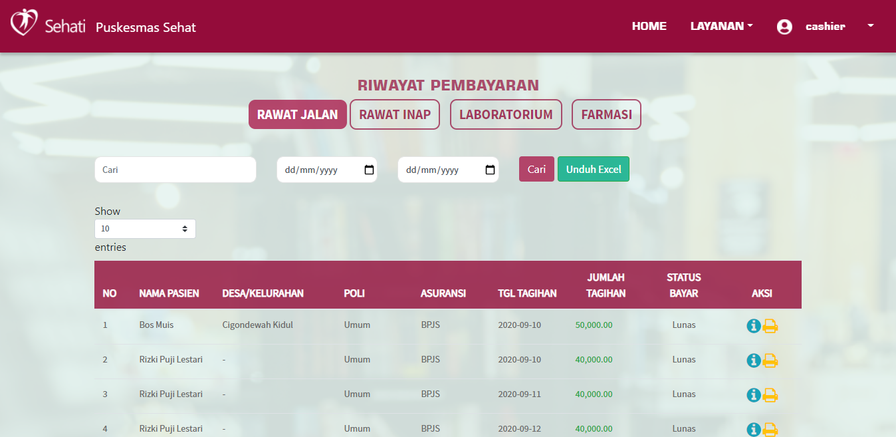The height and width of the screenshot is (437, 896).
Task: Open calendar picker on first date field
Action: [369, 170]
